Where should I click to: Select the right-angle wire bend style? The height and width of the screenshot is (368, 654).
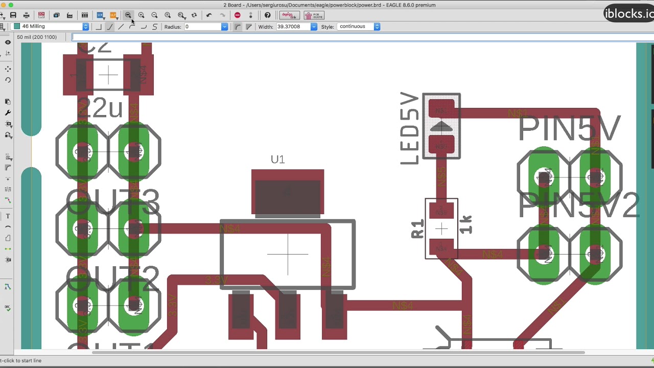point(99,27)
